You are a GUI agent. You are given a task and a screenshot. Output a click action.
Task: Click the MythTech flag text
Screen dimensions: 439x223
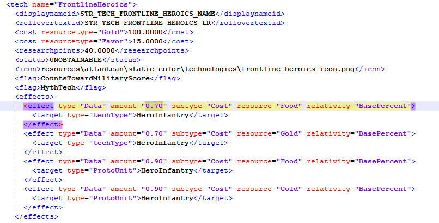(58, 87)
